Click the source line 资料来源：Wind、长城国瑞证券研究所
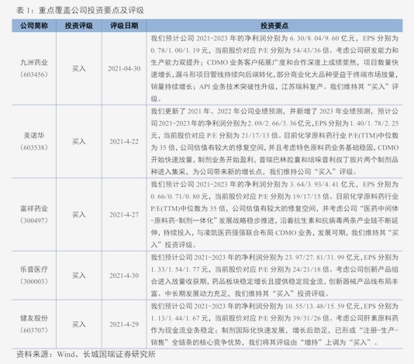414x364 pixels. 86,354
